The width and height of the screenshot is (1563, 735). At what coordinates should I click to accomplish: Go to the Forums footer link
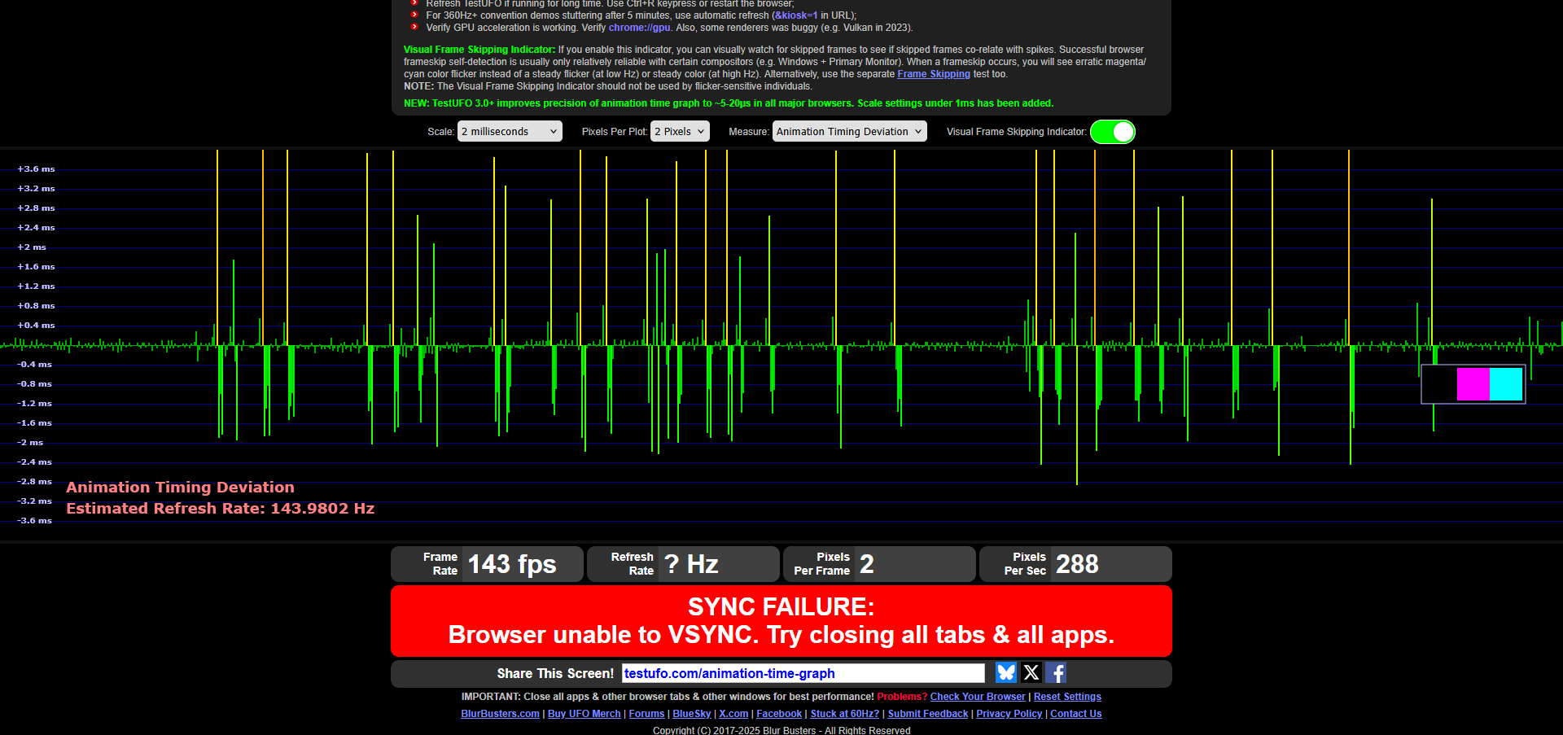(x=646, y=714)
